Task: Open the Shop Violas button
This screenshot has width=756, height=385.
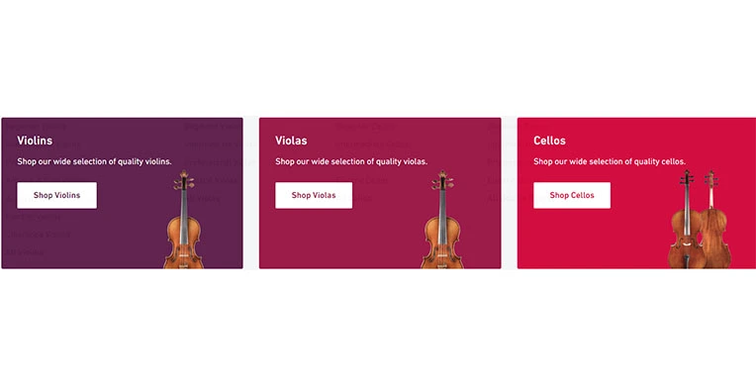Action: coord(314,195)
